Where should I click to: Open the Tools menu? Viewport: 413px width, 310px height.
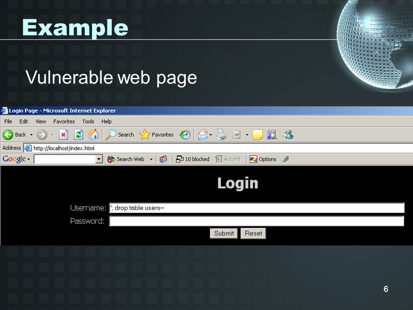click(88, 121)
